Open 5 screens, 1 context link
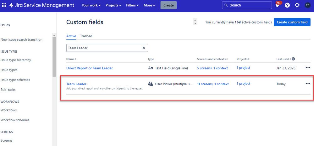Screen dimensions: 314x146 (x=212, y=68)
